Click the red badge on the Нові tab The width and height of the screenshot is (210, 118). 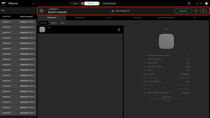82,3
